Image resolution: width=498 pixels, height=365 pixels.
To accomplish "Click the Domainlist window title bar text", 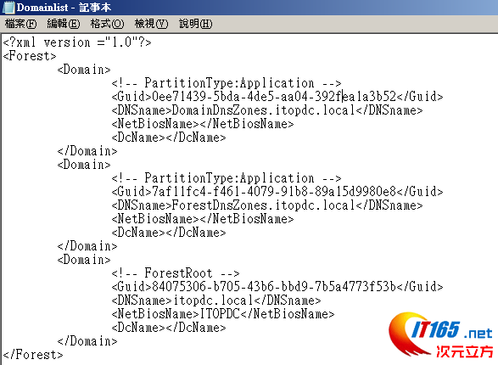I will tap(64, 7).
